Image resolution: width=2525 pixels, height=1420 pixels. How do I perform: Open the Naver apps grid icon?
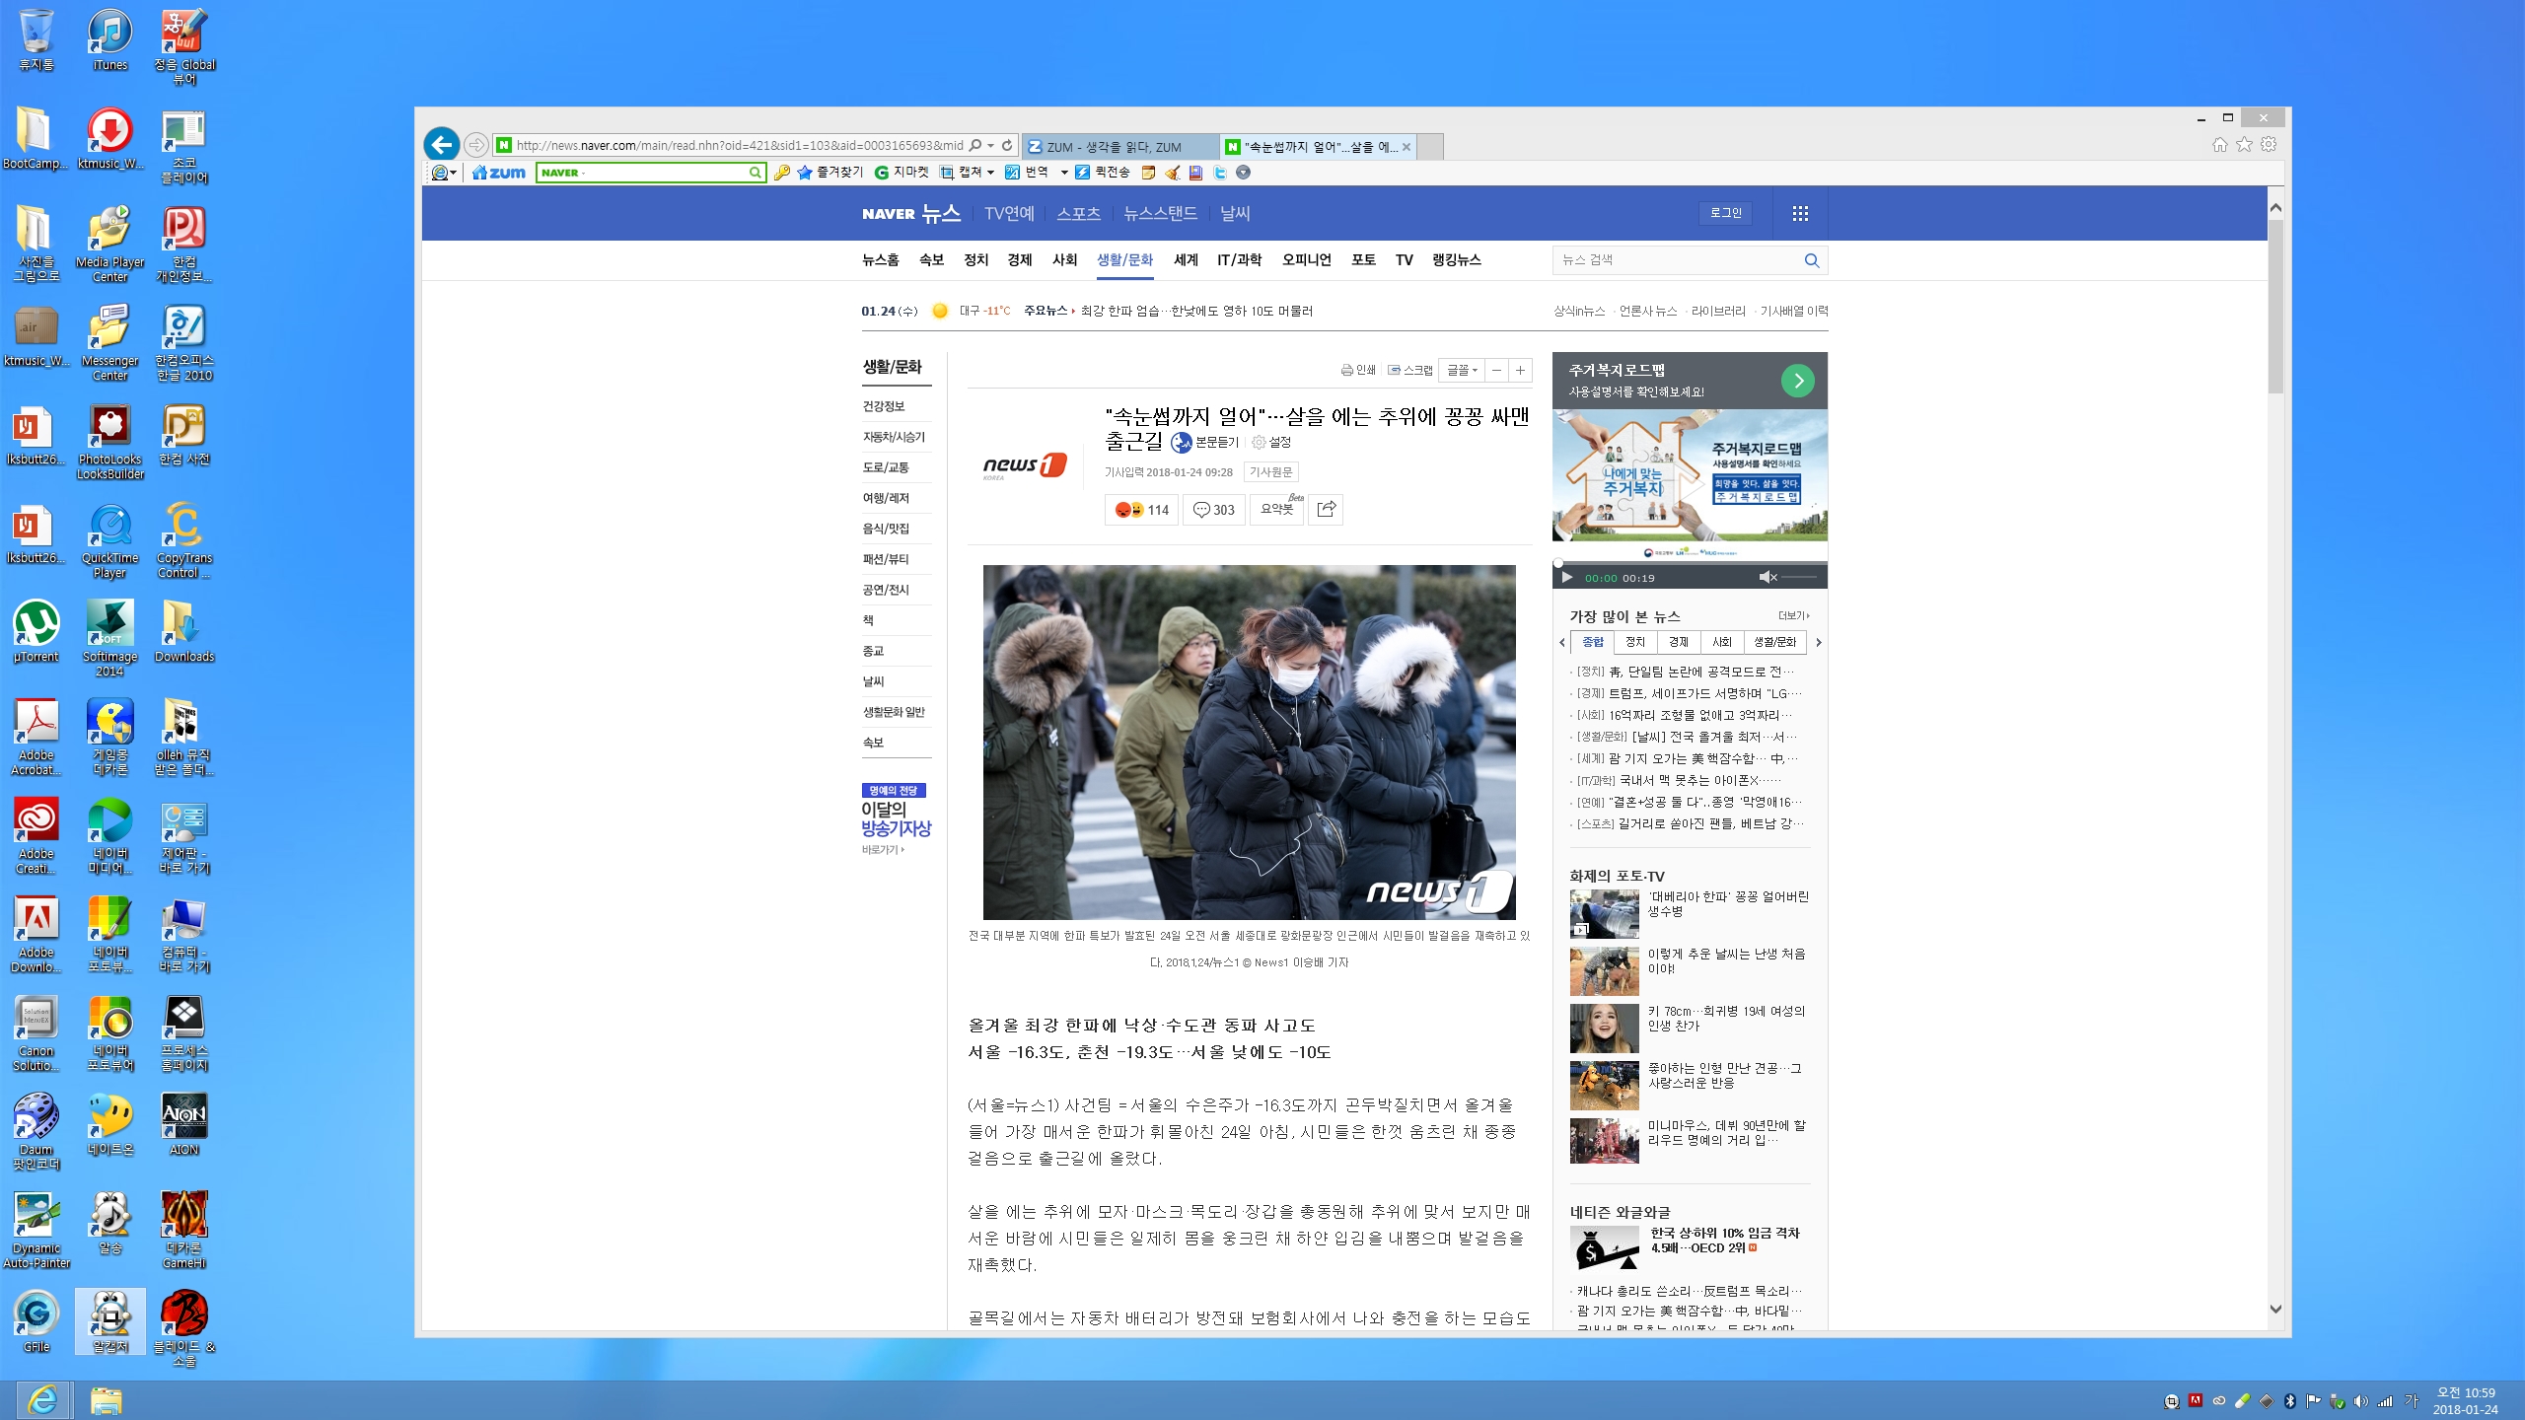tap(1800, 213)
